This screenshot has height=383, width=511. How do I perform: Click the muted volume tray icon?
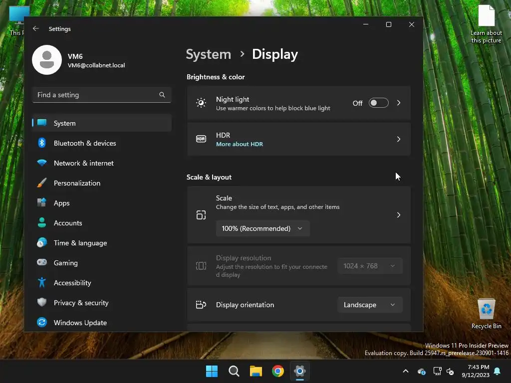[451, 371]
